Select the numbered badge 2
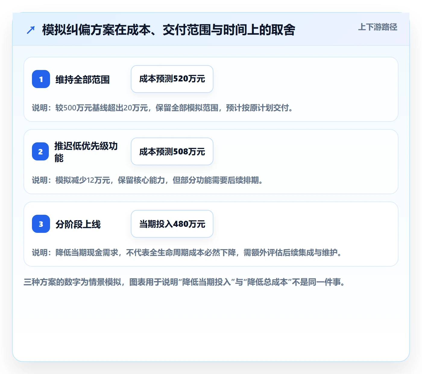 click(40, 151)
